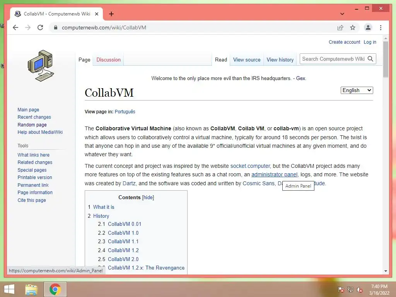The image size is (396, 297).
Task: Open the Printable version
Action: [34, 177]
